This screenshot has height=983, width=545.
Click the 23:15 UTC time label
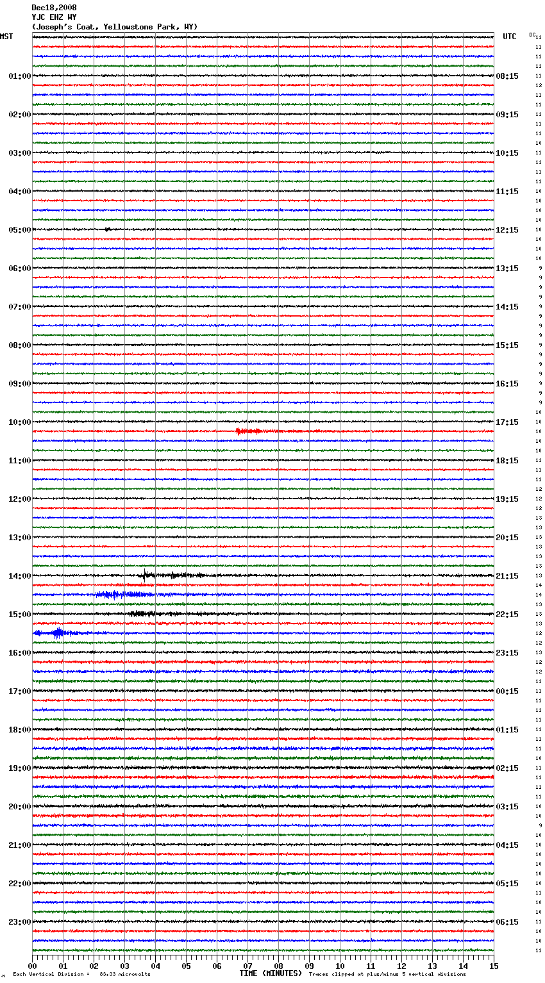coord(507,653)
